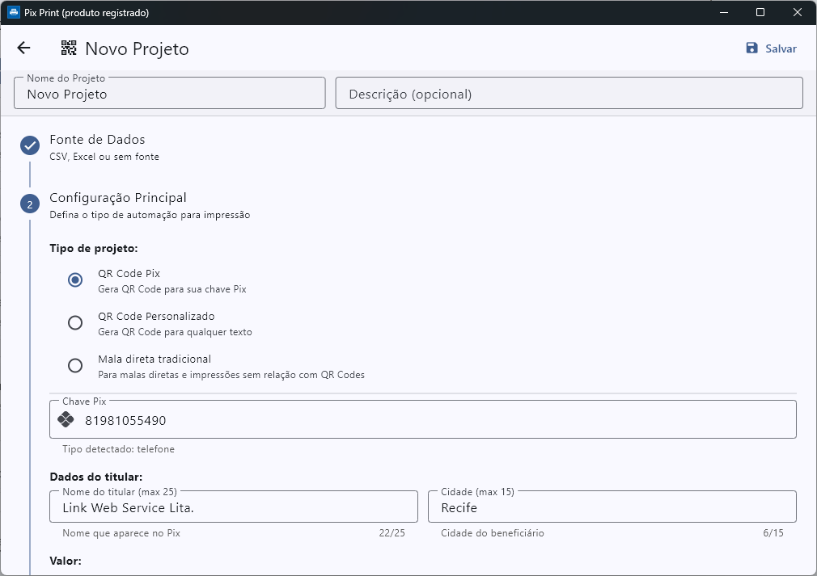This screenshot has height=576, width=817.
Task: Click the QR code icon beside Novo Projeto
Action: 69,48
